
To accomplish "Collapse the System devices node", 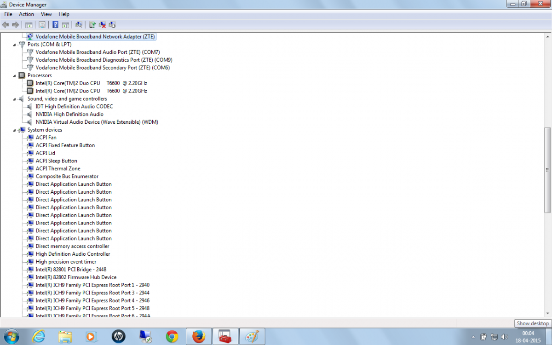I will pos(15,130).
